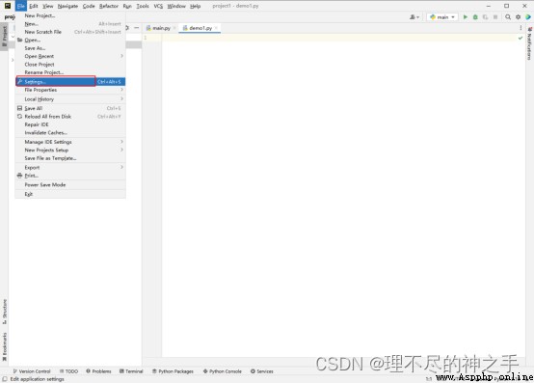Open the user account dropdown icon

point(414,17)
